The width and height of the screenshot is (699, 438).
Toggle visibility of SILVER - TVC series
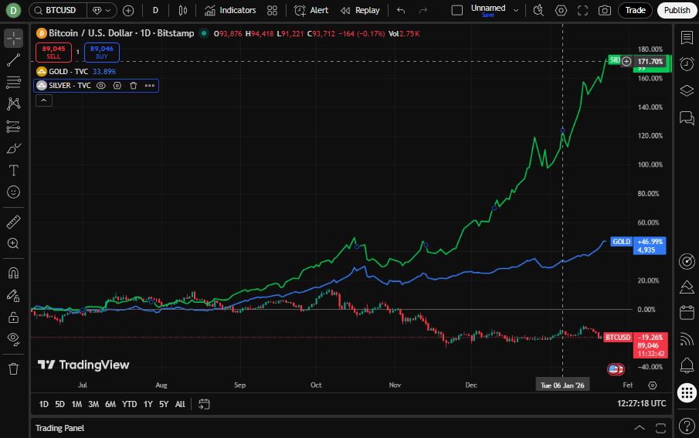(x=101, y=86)
